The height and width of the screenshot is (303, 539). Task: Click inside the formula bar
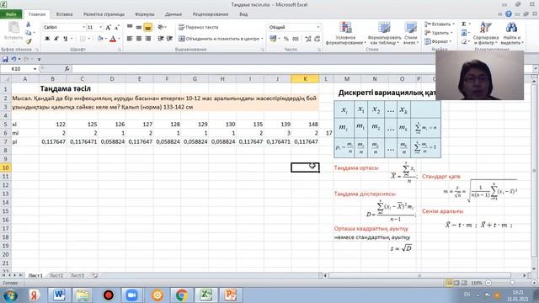302,69
